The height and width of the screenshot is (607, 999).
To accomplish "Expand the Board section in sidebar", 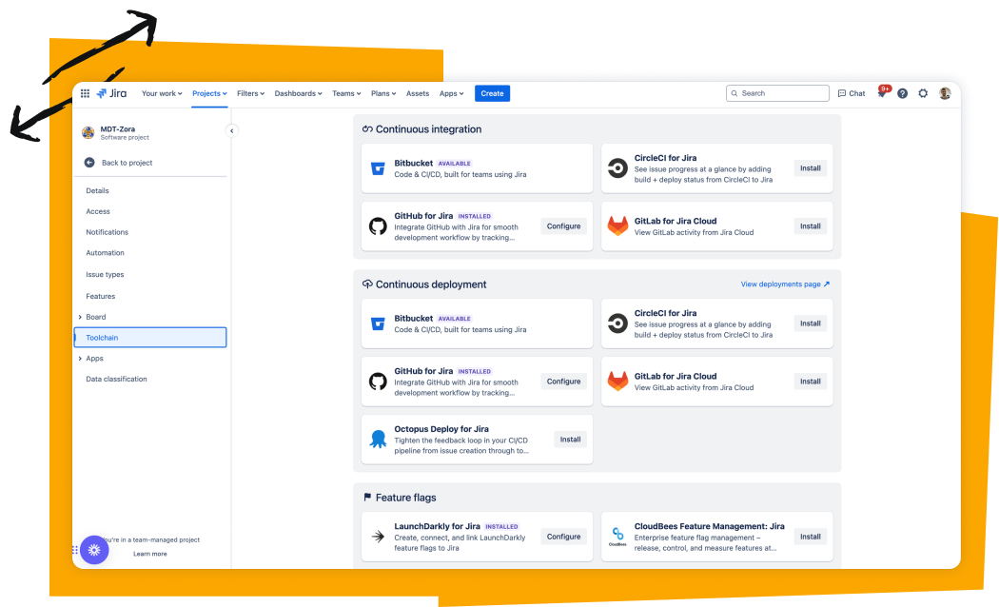I will pyautogui.click(x=80, y=317).
